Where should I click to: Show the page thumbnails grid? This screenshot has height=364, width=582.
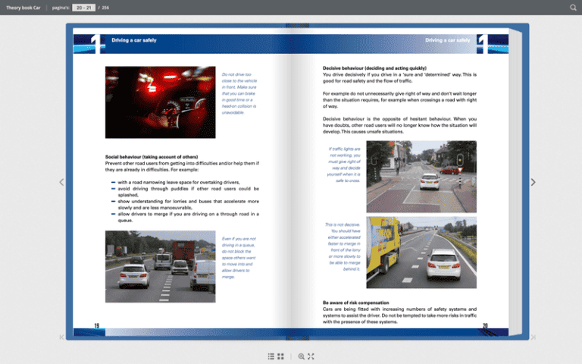pyautogui.click(x=280, y=356)
